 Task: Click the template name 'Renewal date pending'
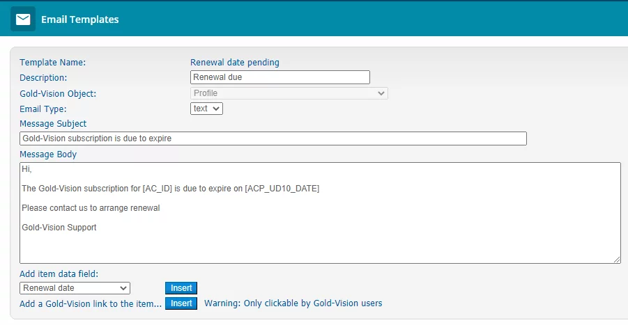click(x=235, y=63)
